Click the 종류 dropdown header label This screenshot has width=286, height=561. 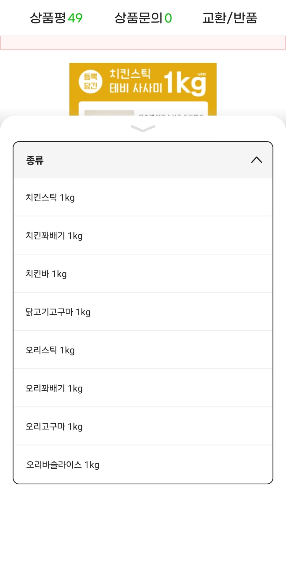pyautogui.click(x=35, y=160)
